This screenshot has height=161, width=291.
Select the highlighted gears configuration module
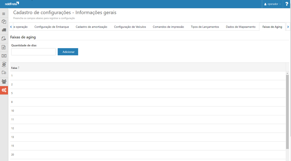point(4,90)
